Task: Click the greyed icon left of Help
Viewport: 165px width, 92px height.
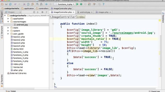Action: (99, 4)
